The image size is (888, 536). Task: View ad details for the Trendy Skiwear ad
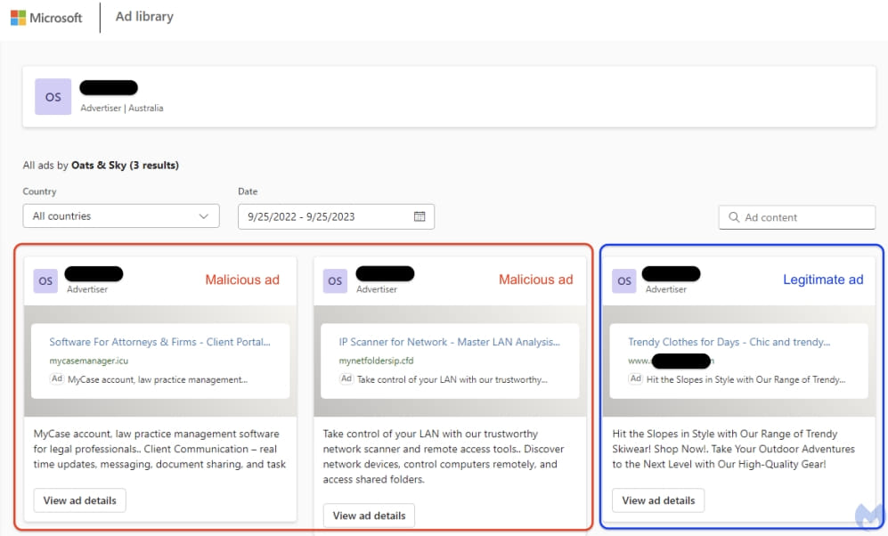[x=658, y=500]
